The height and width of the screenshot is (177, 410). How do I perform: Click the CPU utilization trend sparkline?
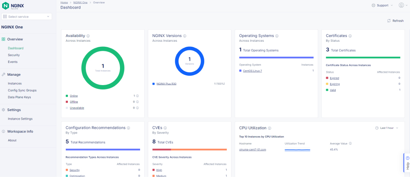[297, 150]
